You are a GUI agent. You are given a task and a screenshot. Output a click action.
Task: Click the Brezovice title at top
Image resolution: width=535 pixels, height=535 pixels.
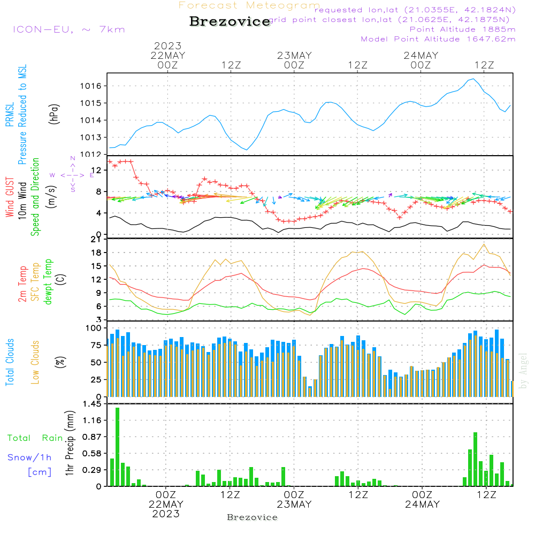(x=230, y=21)
